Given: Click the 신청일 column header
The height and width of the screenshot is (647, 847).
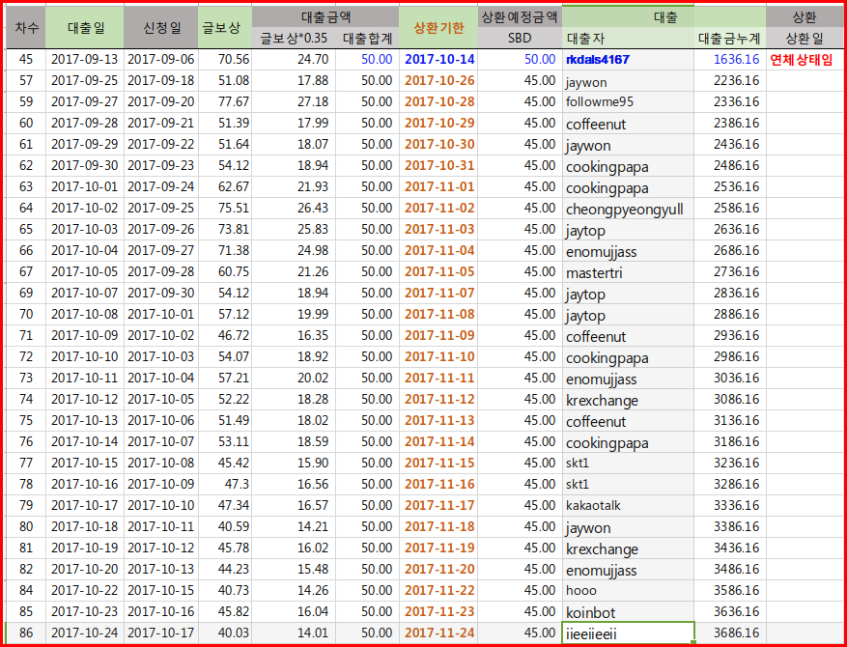Looking at the screenshot, I should [161, 28].
